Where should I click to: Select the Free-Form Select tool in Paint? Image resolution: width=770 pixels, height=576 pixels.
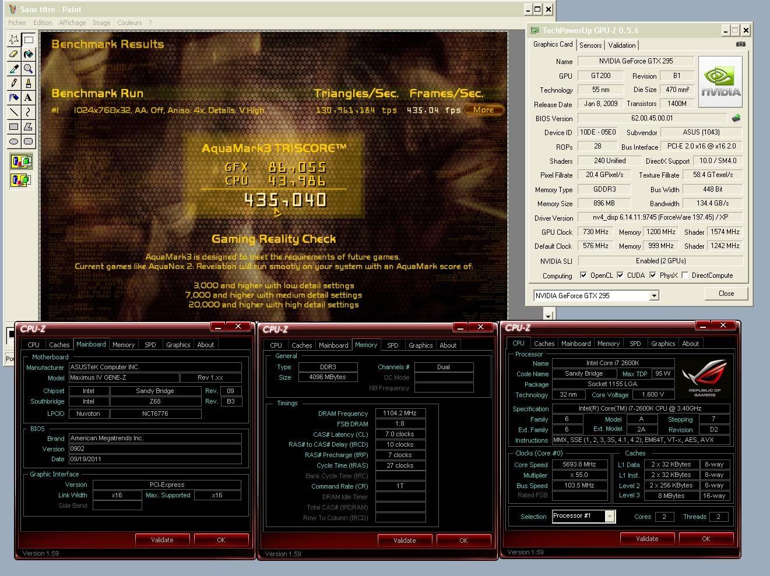14,40
